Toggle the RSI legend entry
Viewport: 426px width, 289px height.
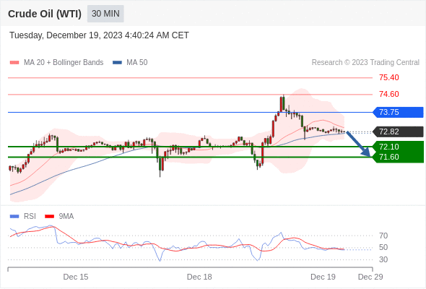pos(23,217)
